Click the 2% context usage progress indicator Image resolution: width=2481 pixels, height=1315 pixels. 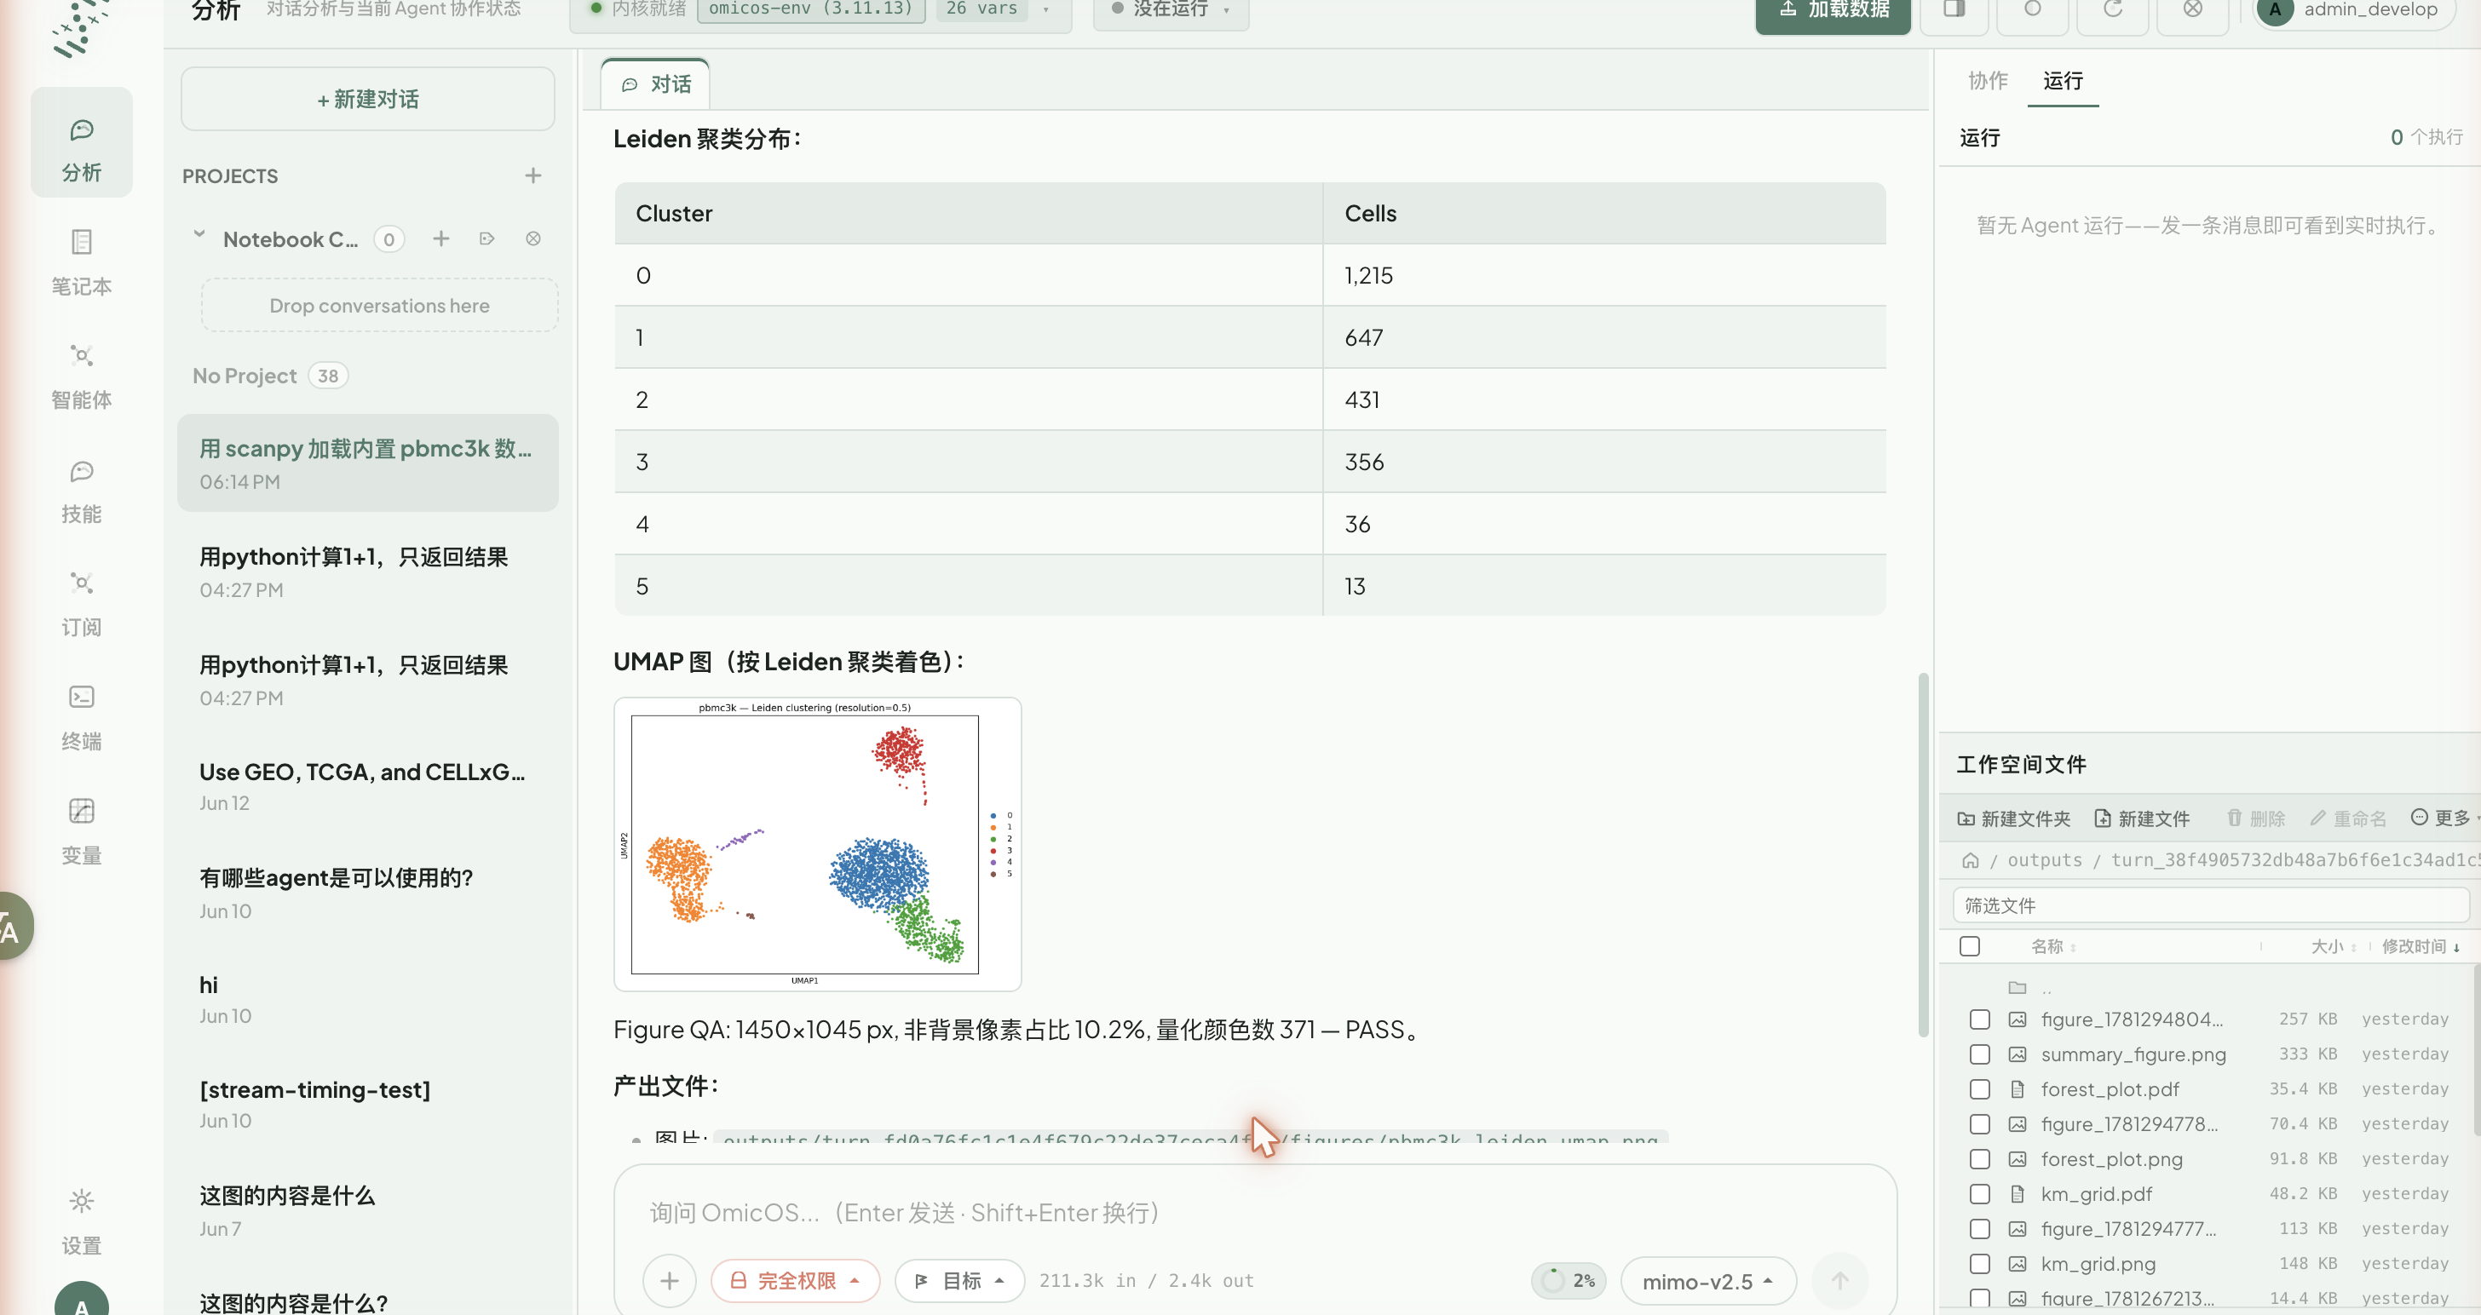coord(1568,1280)
